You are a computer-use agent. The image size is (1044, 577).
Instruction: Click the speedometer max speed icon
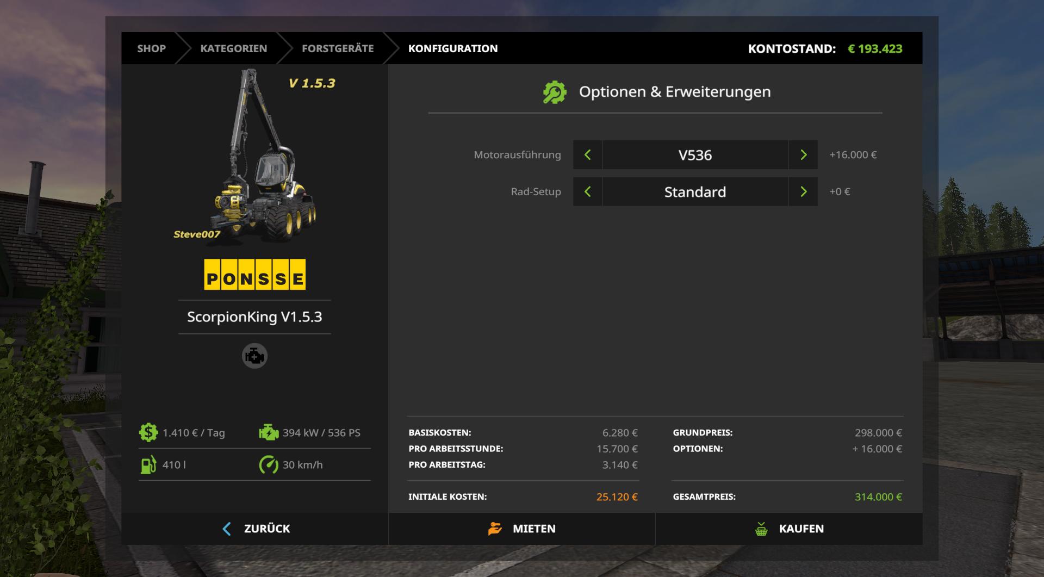pos(269,465)
